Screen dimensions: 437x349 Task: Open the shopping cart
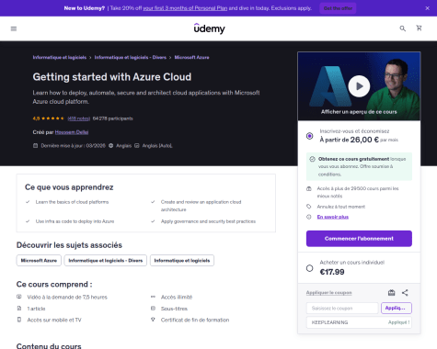coord(419,28)
